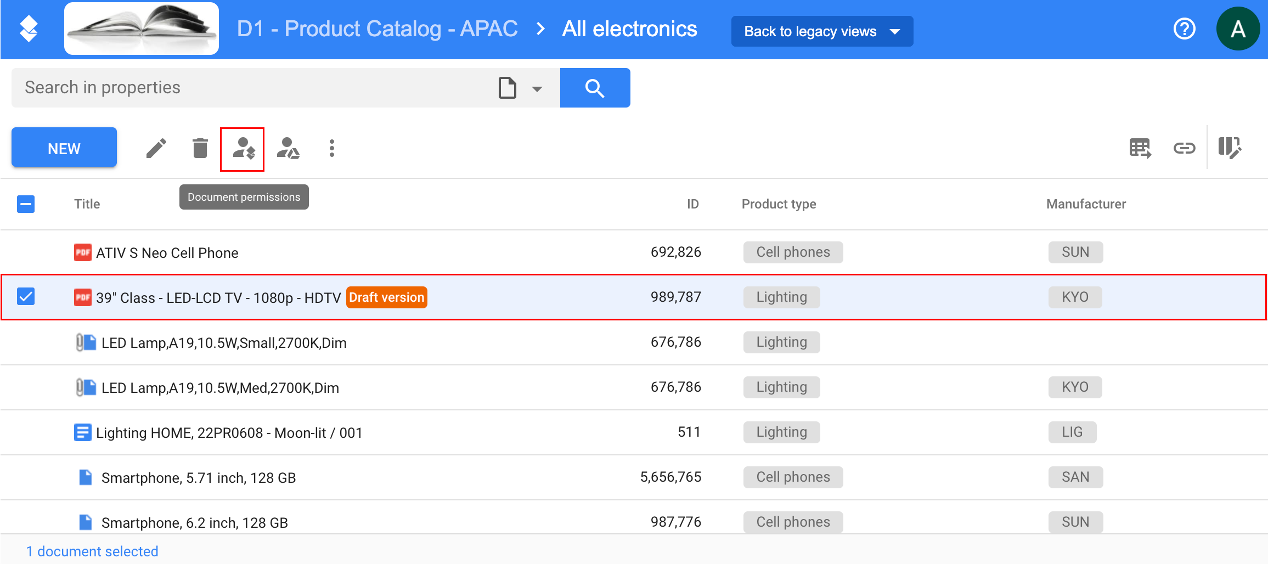This screenshot has width=1268, height=564.
Task: Click Lighting tag in LED Lamp Small row
Action: (782, 342)
